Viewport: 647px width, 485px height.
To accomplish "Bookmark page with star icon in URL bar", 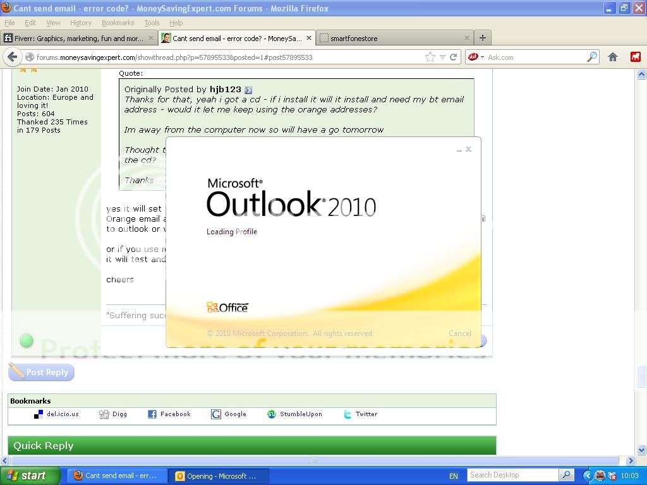I will point(430,57).
